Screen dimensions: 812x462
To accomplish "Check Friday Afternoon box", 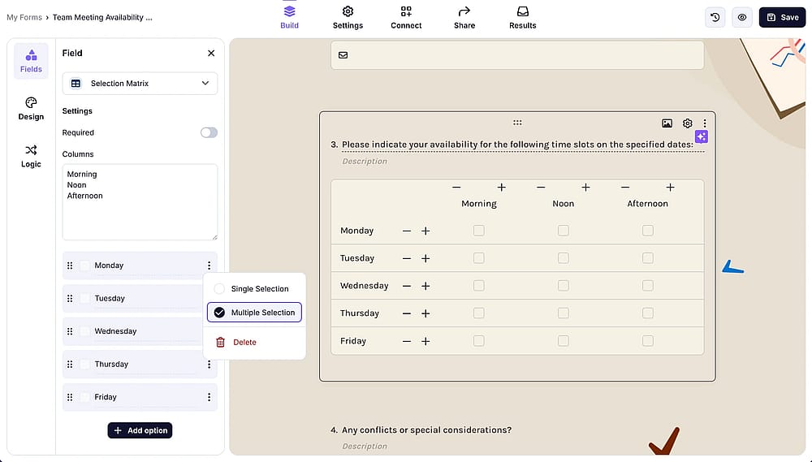I will (x=647, y=341).
